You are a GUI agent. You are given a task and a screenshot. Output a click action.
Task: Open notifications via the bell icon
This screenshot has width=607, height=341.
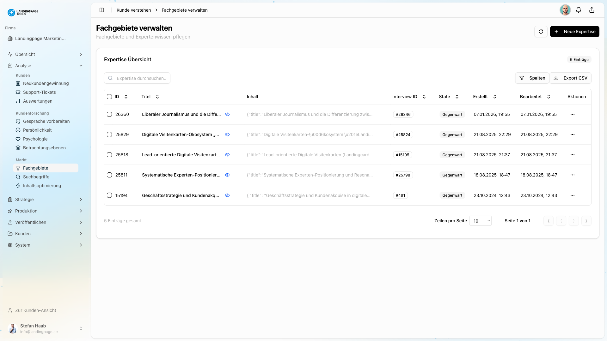click(x=579, y=10)
